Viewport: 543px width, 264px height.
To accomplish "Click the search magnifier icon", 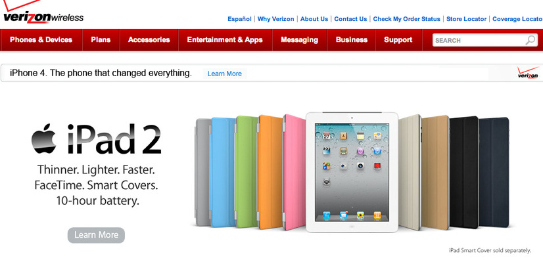I will pyautogui.click(x=531, y=40).
